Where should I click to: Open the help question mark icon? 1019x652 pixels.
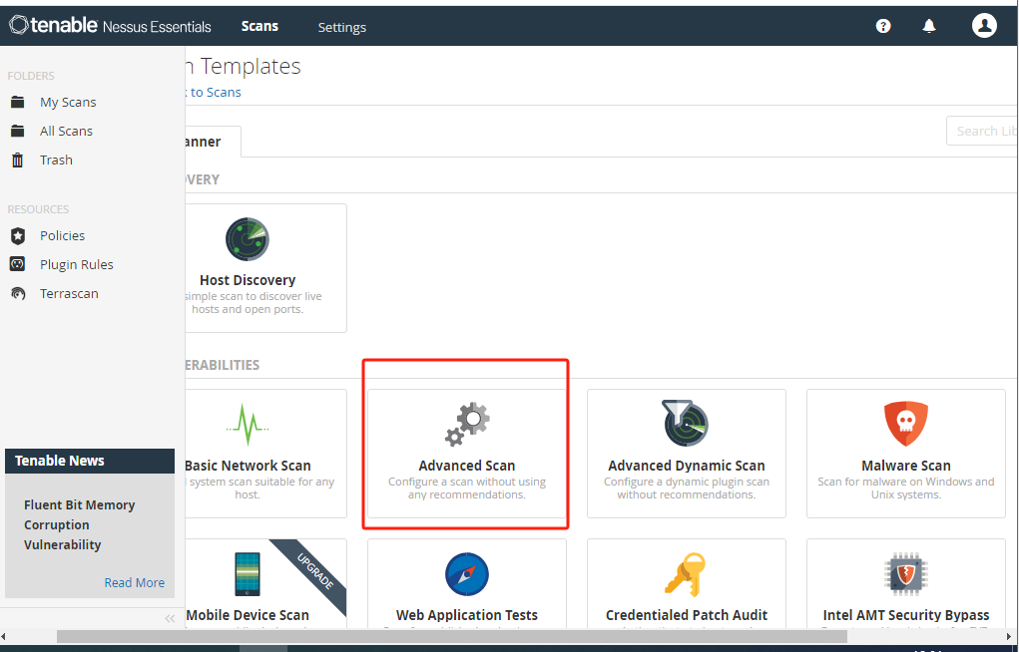pyautogui.click(x=883, y=26)
